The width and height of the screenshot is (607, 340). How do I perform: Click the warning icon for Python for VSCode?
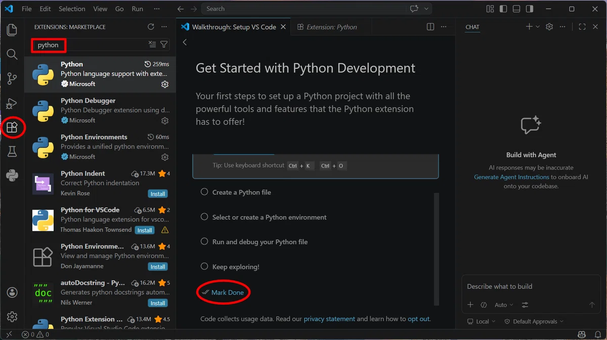point(165,230)
